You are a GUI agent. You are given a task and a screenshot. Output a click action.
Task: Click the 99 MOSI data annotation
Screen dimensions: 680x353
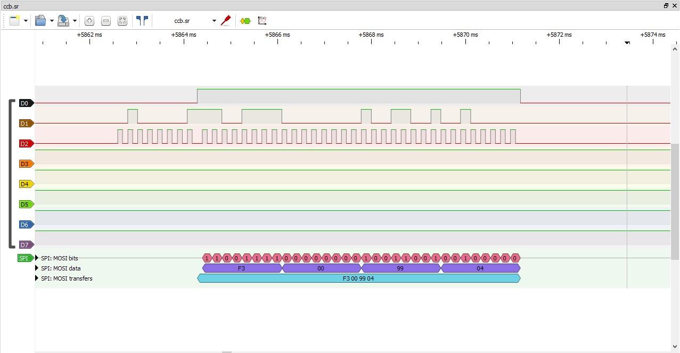[x=400, y=268]
